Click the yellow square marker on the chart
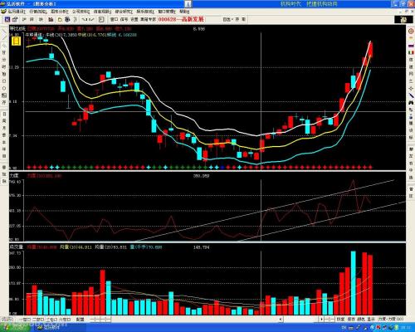This screenshot has width=415, height=332. click(16, 41)
